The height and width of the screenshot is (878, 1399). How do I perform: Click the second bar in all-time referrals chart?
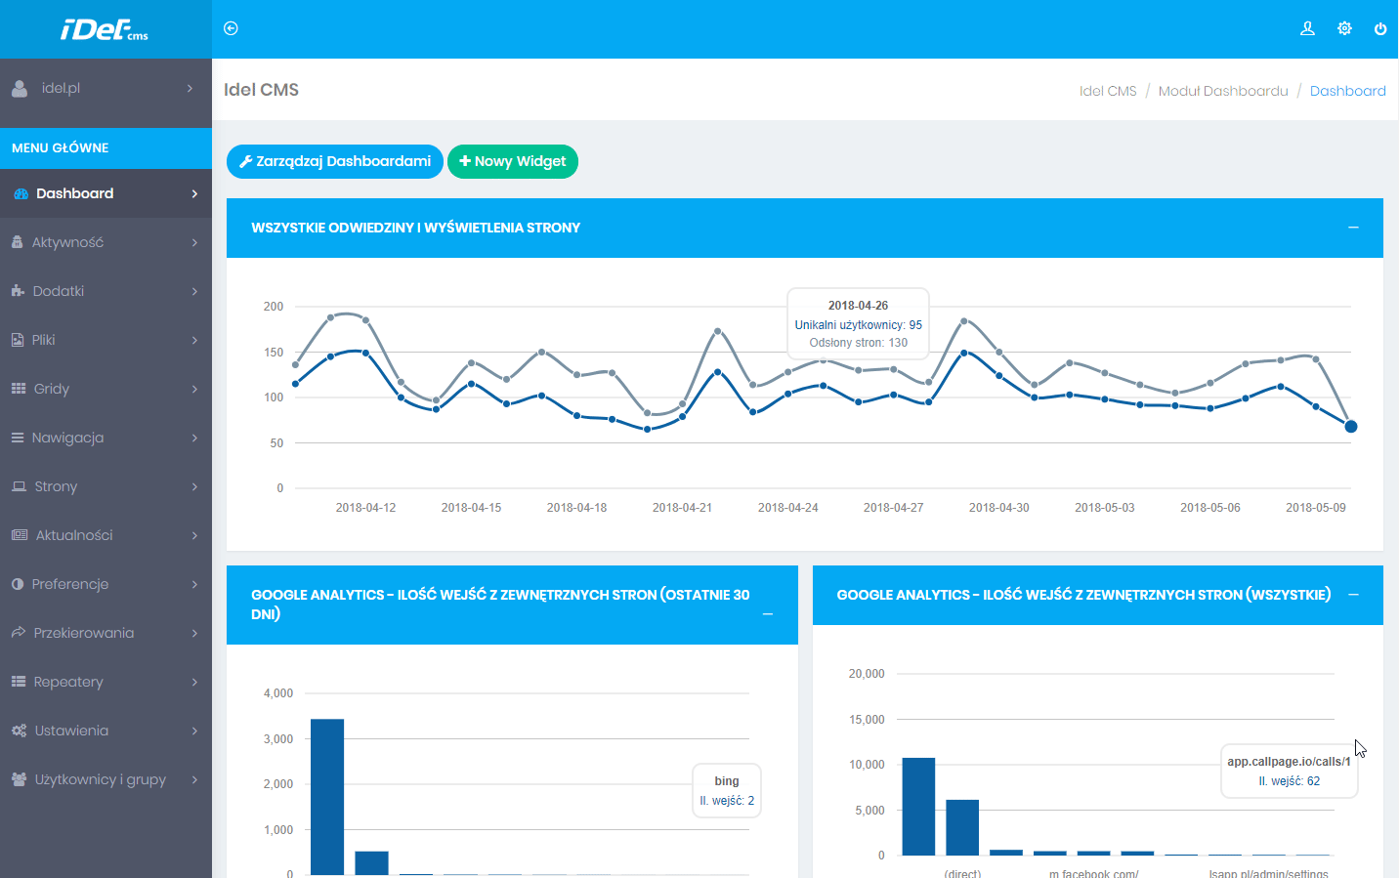pyautogui.click(x=962, y=827)
